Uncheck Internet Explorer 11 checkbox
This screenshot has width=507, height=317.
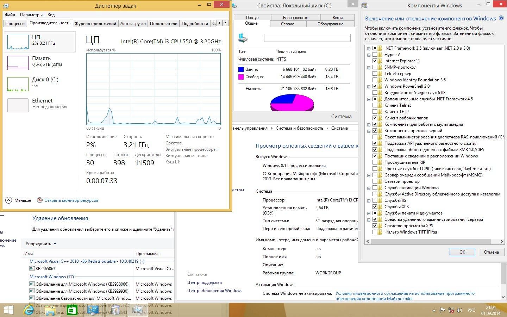(375, 61)
